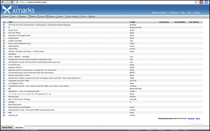Image resolution: width=210 pixels, height=131 pixels.
Task: Open the Blog link in header
Action: (189, 12)
